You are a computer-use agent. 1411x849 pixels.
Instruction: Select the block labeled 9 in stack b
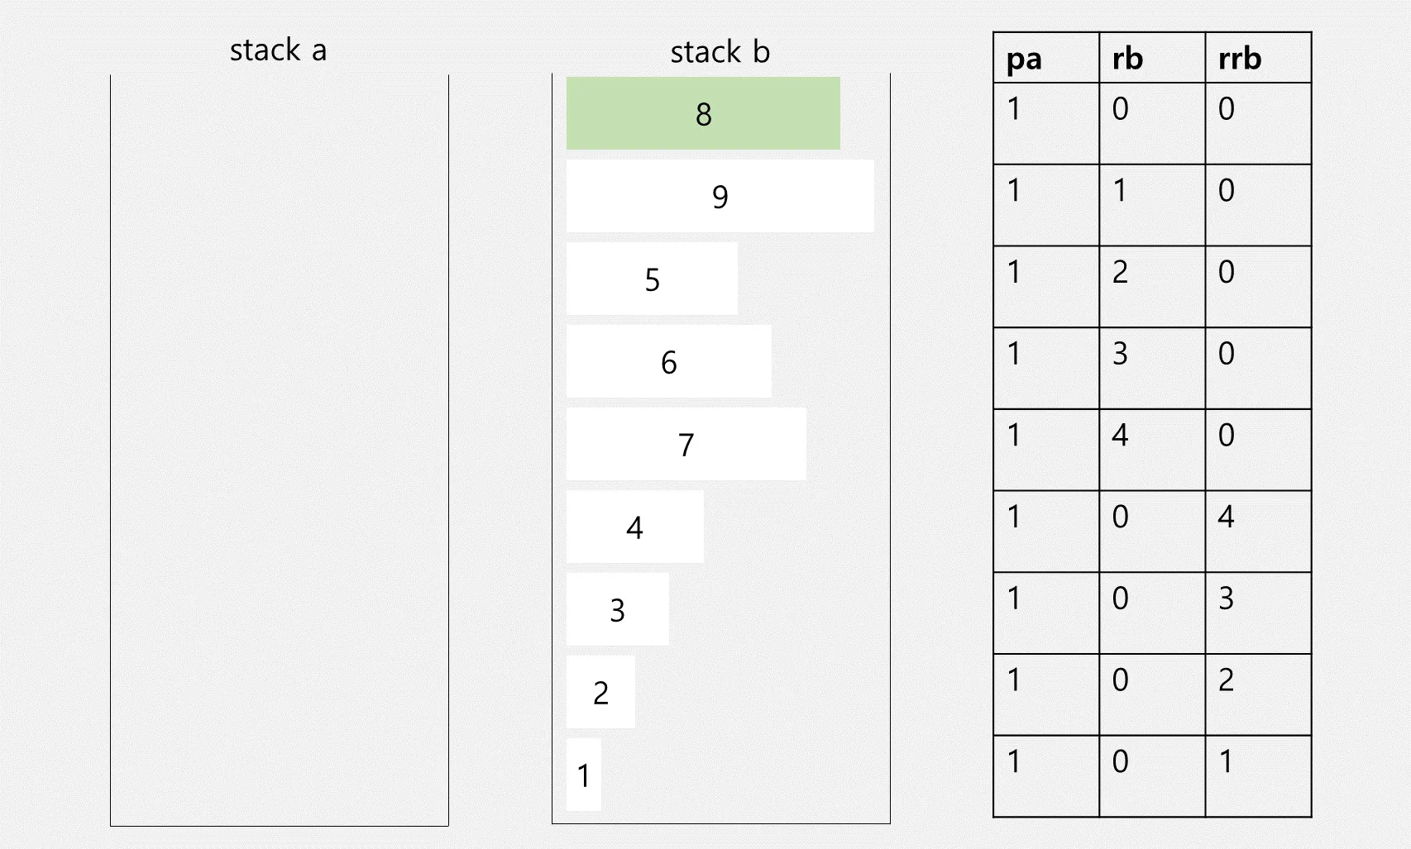tap(720, 196)
